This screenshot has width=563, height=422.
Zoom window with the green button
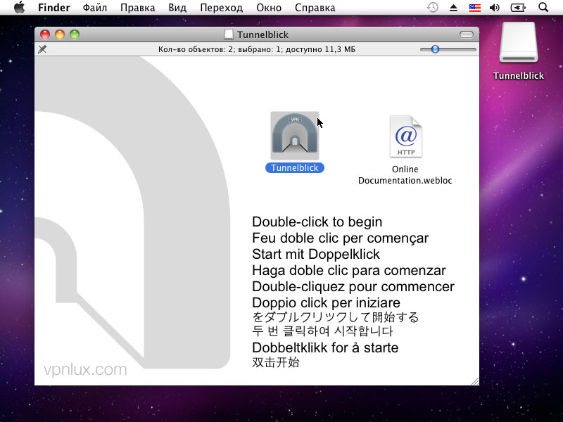[75, 34]
